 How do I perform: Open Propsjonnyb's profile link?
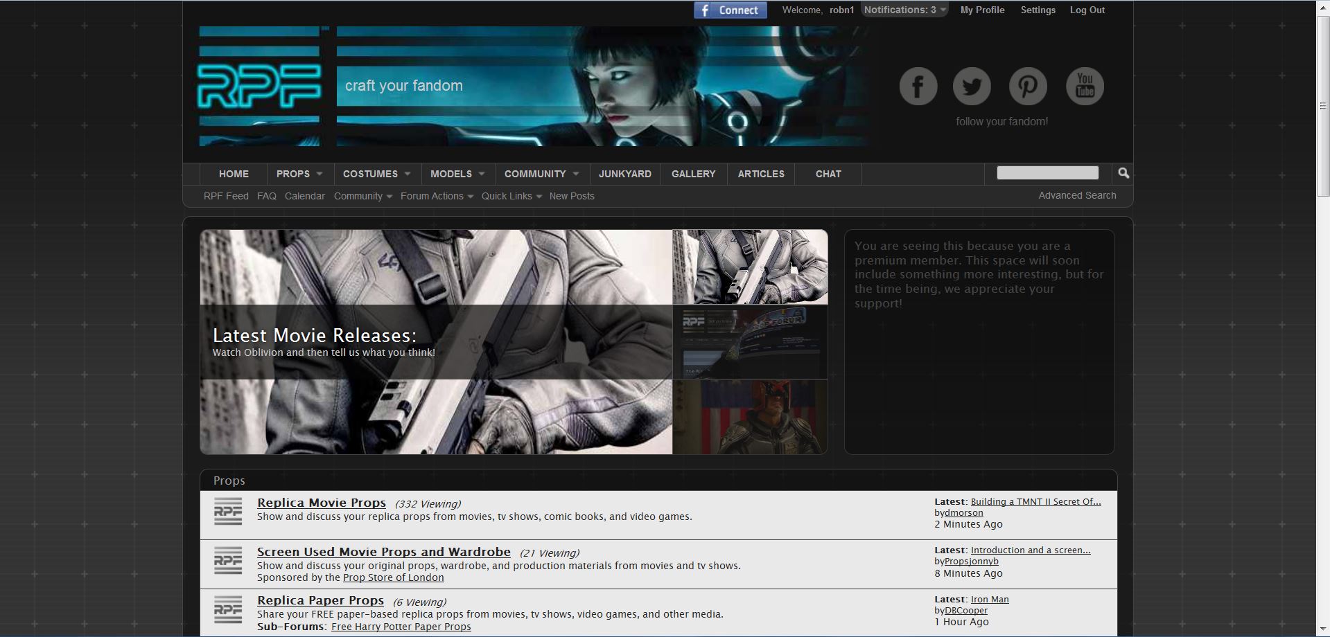(972, 561)
